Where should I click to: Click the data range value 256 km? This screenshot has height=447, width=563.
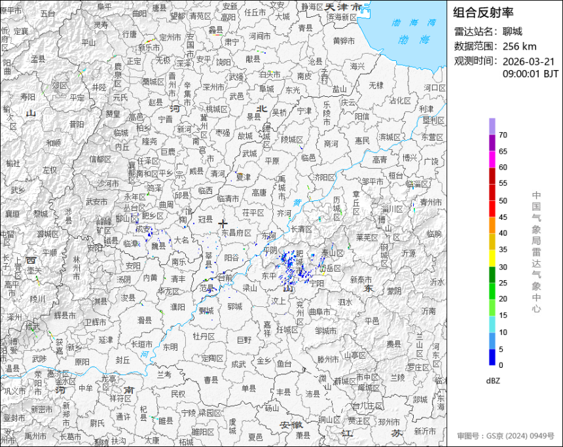tap(520, 46)
